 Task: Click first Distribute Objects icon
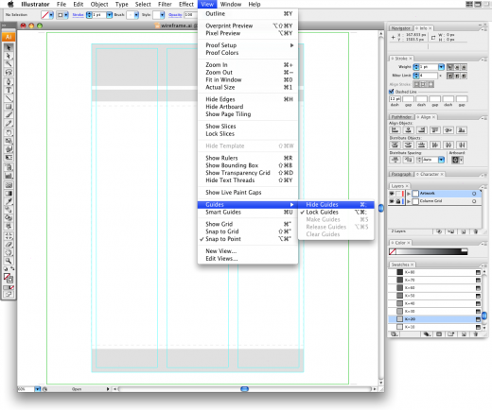[395, 145]
